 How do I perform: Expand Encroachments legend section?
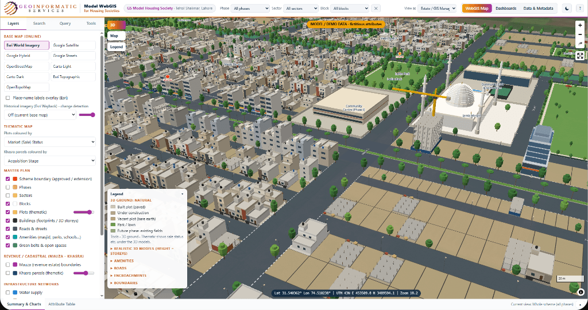129,276
